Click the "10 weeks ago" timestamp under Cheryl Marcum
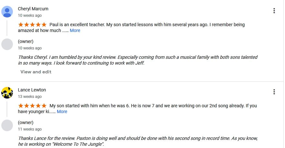 [x=30, y=15]
